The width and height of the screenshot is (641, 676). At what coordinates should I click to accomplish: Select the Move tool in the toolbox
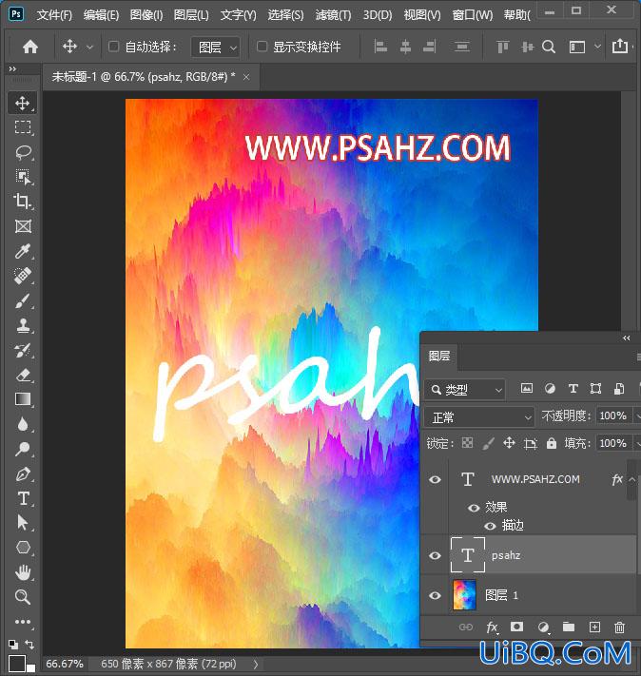23,103
